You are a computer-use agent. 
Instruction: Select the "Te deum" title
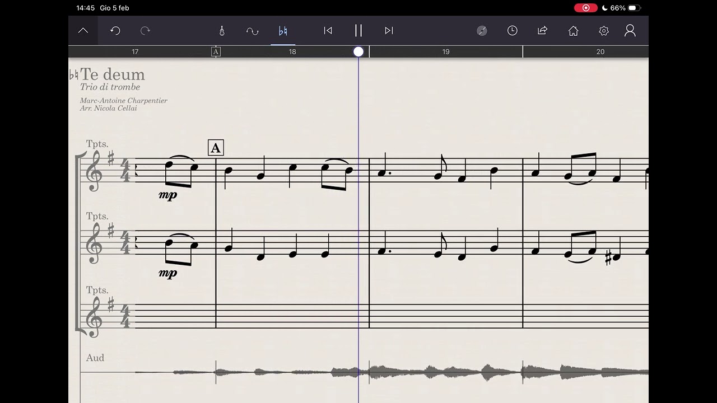pos(113,74)
